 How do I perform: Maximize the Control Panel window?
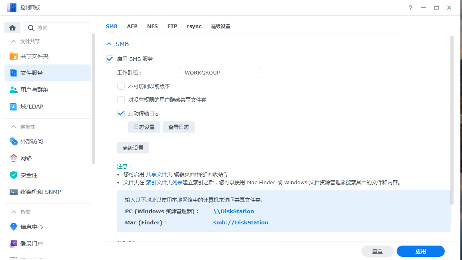click(x=436, y=8)
